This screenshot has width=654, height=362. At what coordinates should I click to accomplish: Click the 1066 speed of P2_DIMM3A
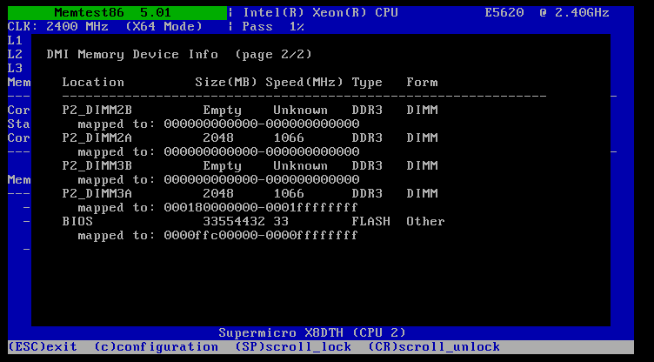click(289, 194)
